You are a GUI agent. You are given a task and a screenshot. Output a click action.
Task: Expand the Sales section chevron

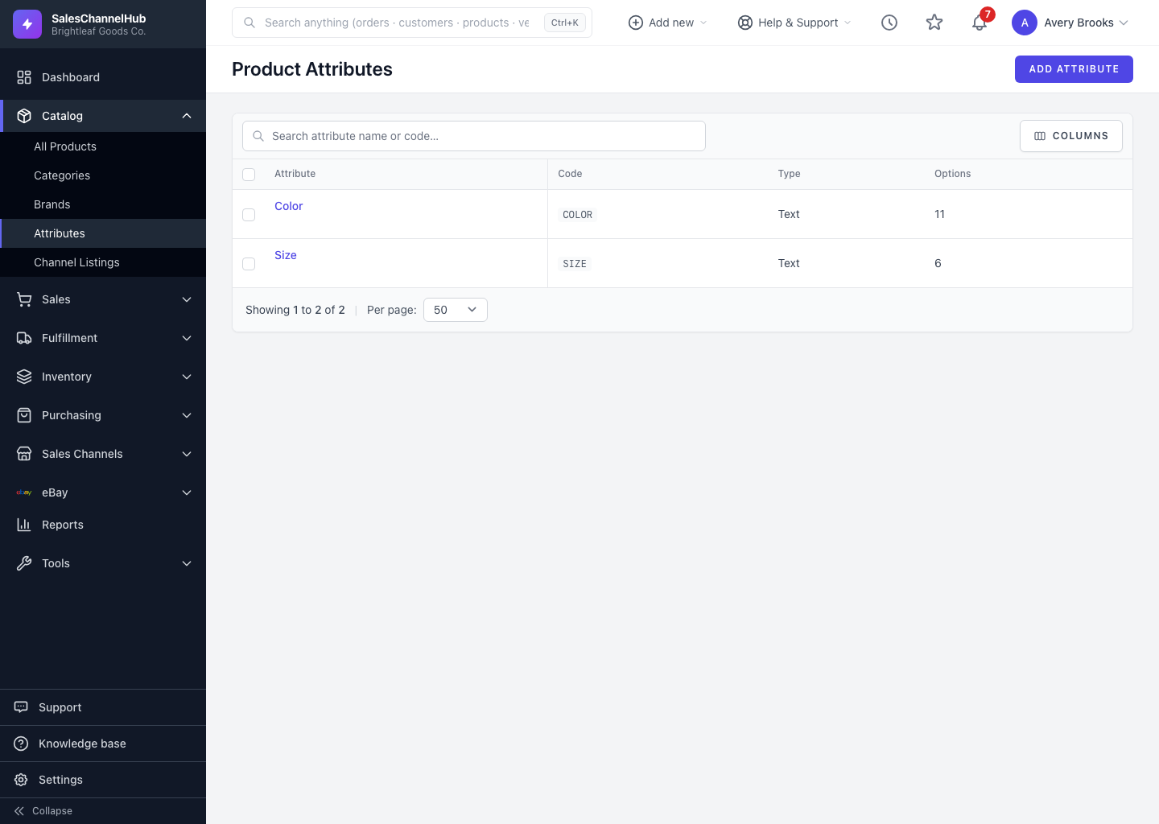pos(187,299)
